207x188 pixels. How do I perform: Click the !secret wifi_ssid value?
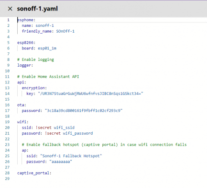click(55, 128)
